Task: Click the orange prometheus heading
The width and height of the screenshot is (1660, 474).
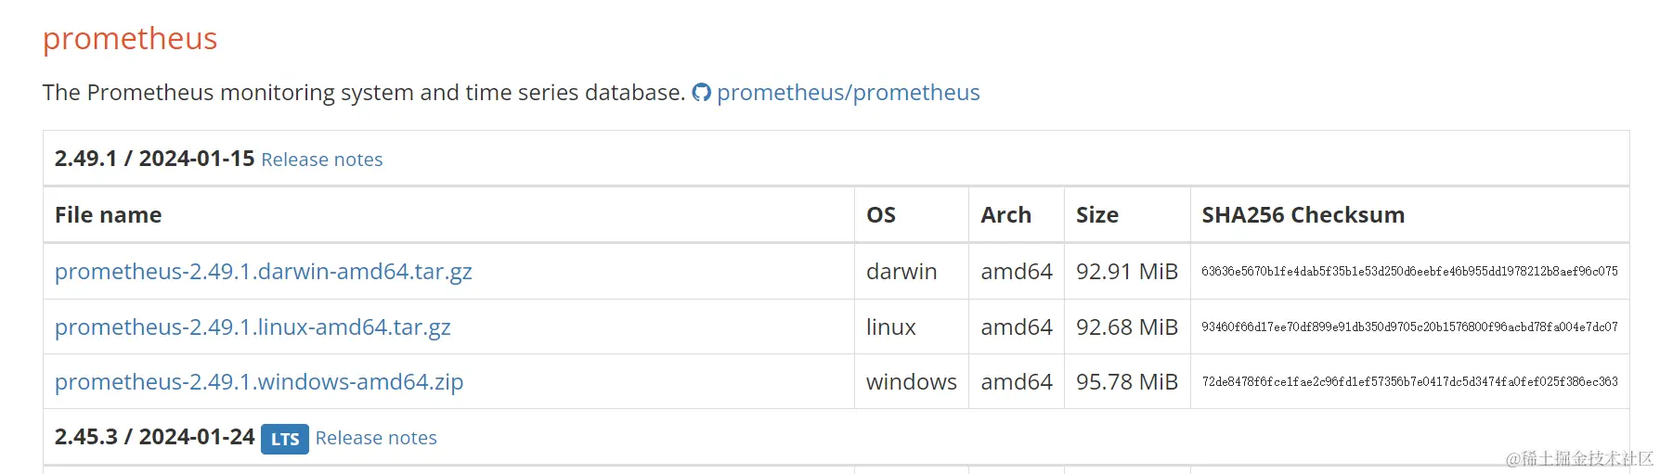Action: coord(130,39)
